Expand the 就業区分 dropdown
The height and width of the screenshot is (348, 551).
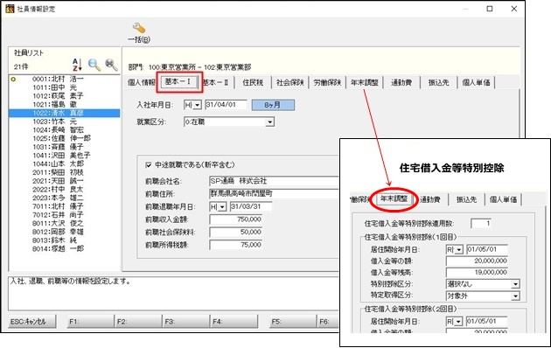coord(269,122)
